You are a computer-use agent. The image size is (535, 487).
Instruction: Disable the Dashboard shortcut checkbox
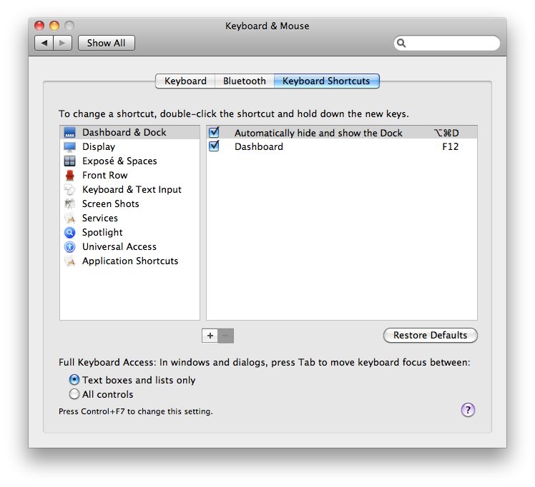pyautogui.click(x=214, y=146)
